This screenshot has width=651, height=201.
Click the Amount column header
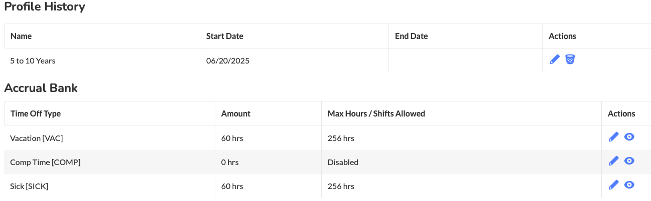click(236, 113)
